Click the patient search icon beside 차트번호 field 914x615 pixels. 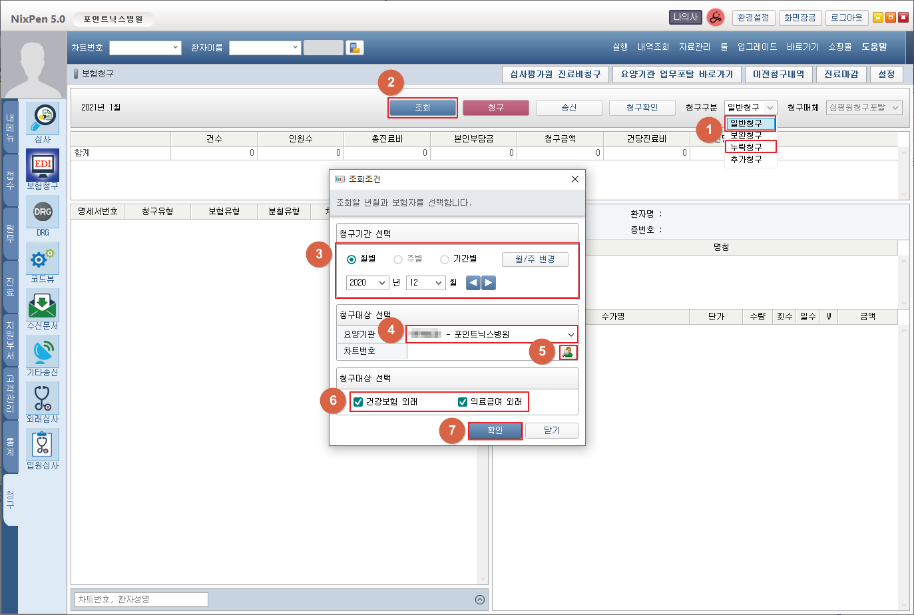tap(568, 352)
